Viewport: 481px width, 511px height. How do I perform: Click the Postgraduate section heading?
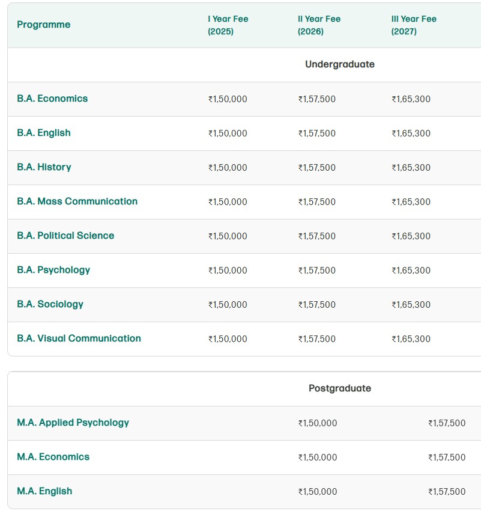tap(339, 388)
